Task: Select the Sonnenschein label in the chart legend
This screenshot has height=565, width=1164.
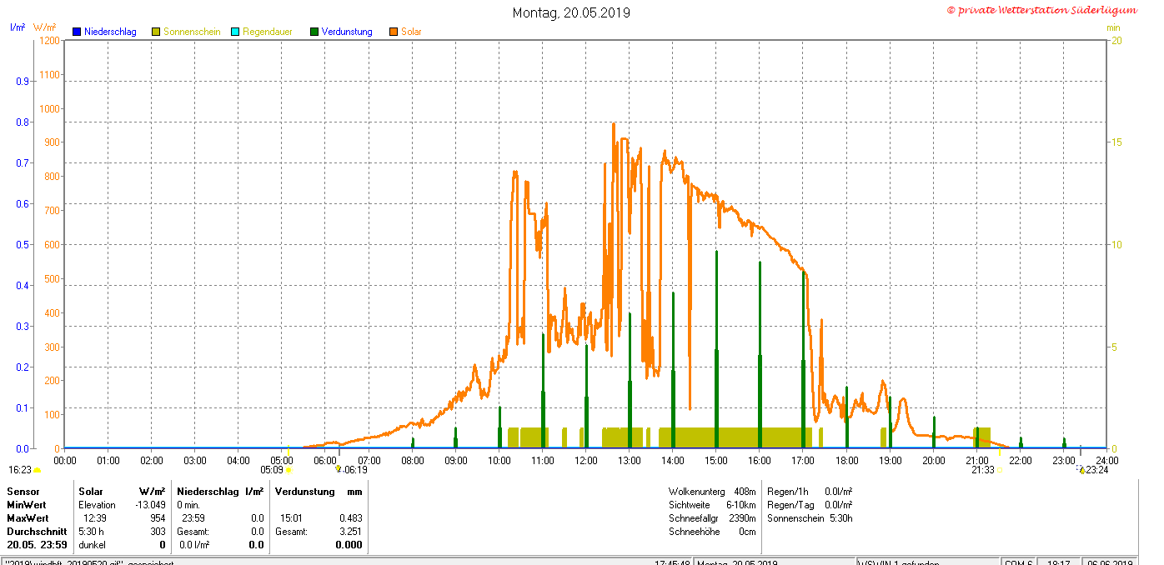Action: coord(192,32)
